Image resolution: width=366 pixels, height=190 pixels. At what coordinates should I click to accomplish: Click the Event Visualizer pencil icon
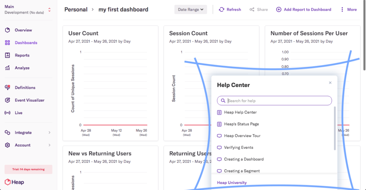coord(8,100)
